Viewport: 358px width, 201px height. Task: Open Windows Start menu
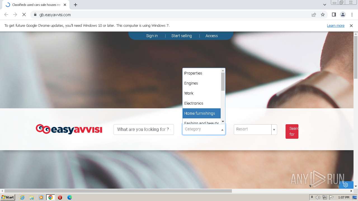(8, 197)
